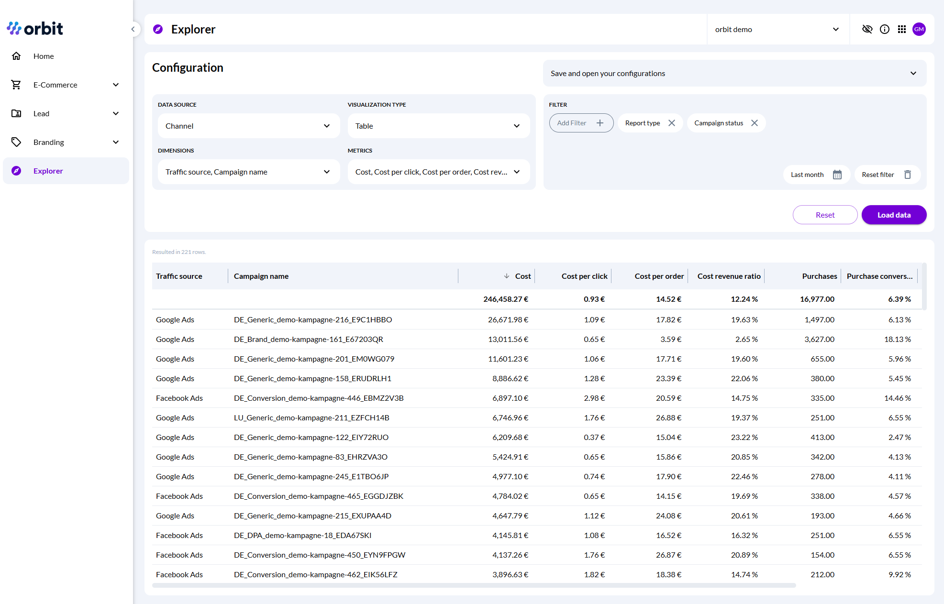Click the Add Filter button

[x=581, y=123]
